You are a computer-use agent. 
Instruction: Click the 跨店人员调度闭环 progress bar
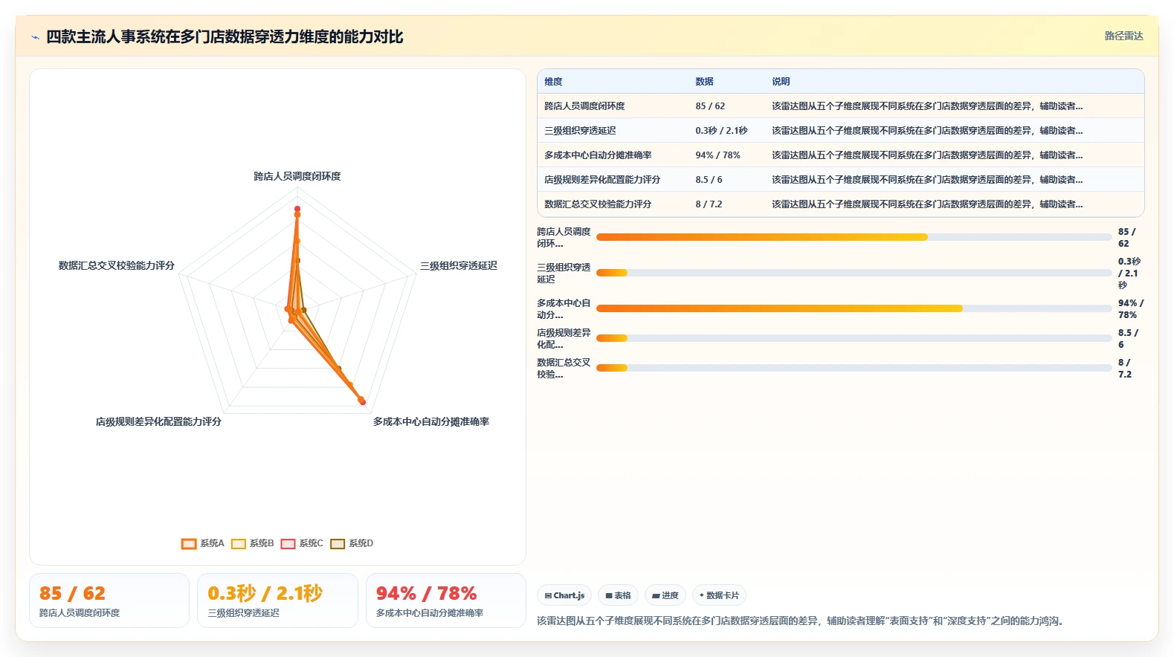[854, 237]
